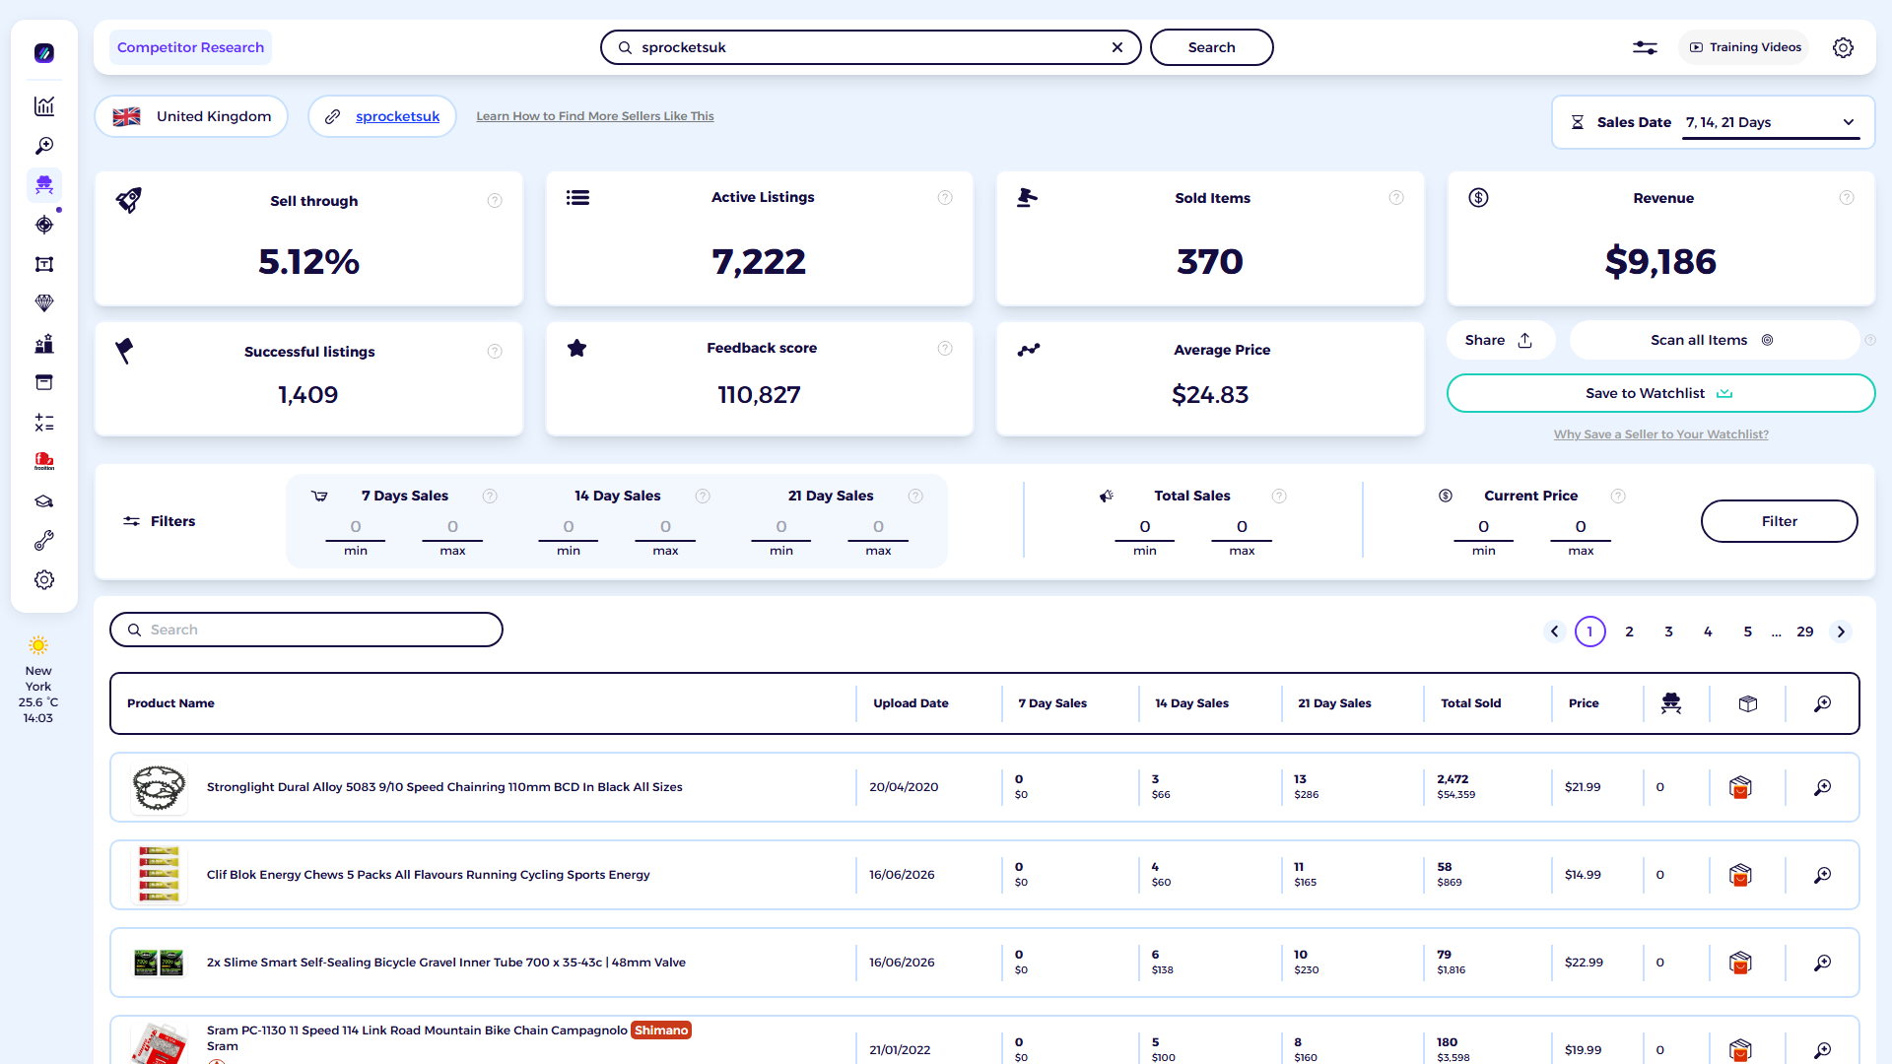
Task: Select the United Kingdom marketplace chip
Action: [191, 116]
